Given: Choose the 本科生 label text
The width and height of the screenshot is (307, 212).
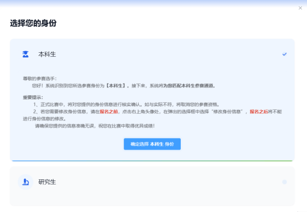Looking at the screenshot, I should click(47, 54).
